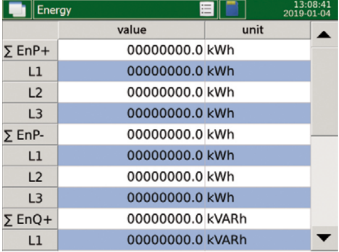Select L1 row header under Σ EnP+

coord(30,71)
